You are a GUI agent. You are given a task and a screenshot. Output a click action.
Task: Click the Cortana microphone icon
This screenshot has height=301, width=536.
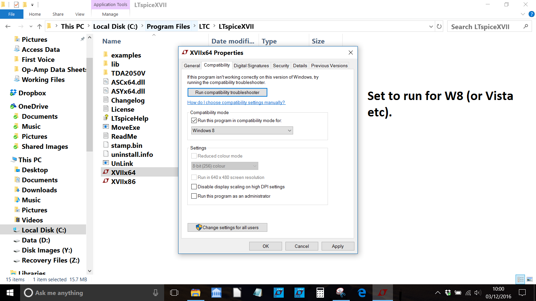[x=155, y=293]
